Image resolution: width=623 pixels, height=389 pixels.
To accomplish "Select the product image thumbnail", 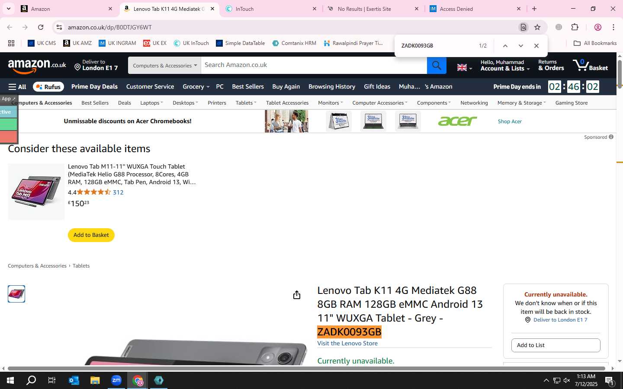I will [16, 294].
